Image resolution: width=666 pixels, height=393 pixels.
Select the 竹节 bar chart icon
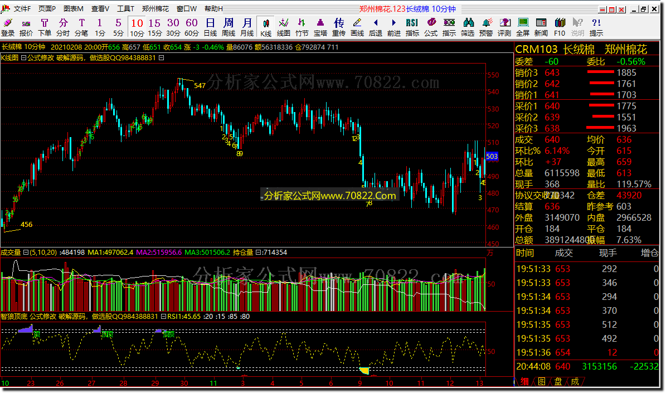302,27
